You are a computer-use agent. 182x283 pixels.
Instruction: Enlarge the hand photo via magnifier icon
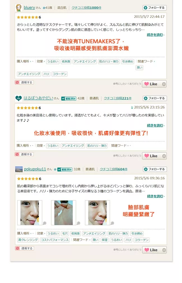[x=78, y=223]
